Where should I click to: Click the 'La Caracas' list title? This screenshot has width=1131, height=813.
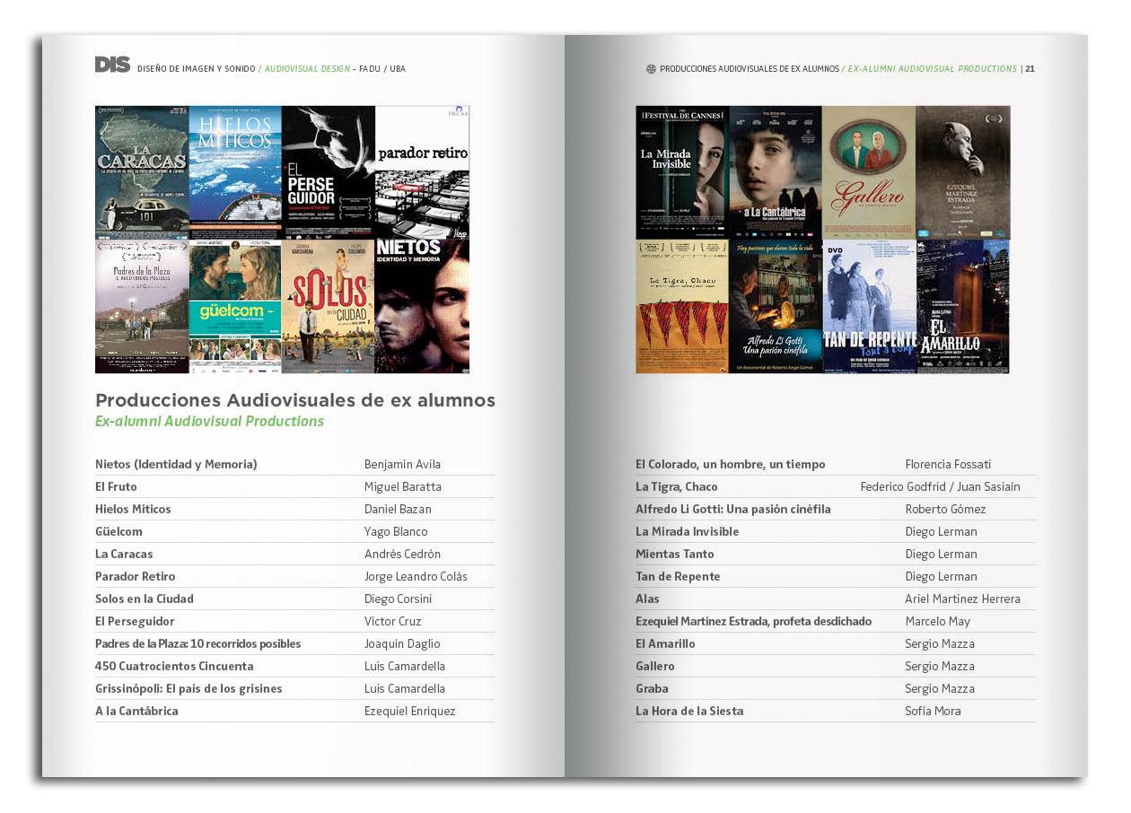(x=124, y=554)
